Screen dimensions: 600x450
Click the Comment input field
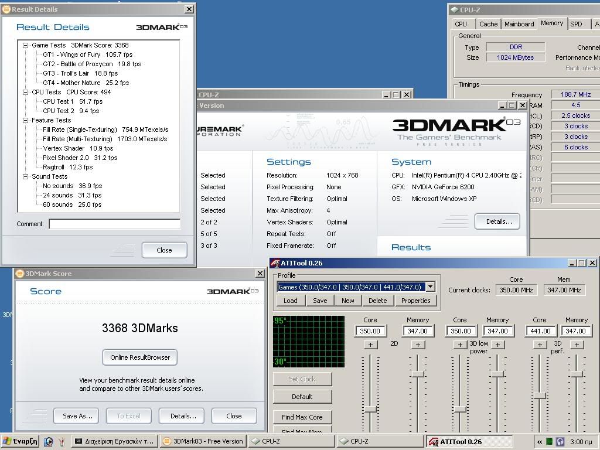tap(114, 224)
